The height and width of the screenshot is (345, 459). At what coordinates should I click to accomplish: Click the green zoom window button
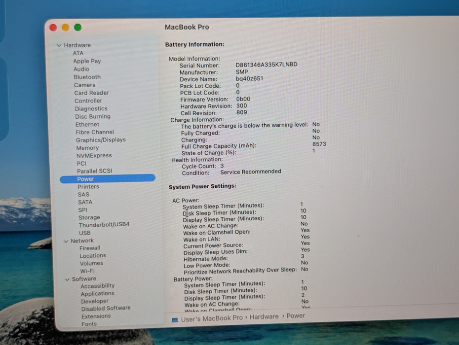[x=78, y=28]
